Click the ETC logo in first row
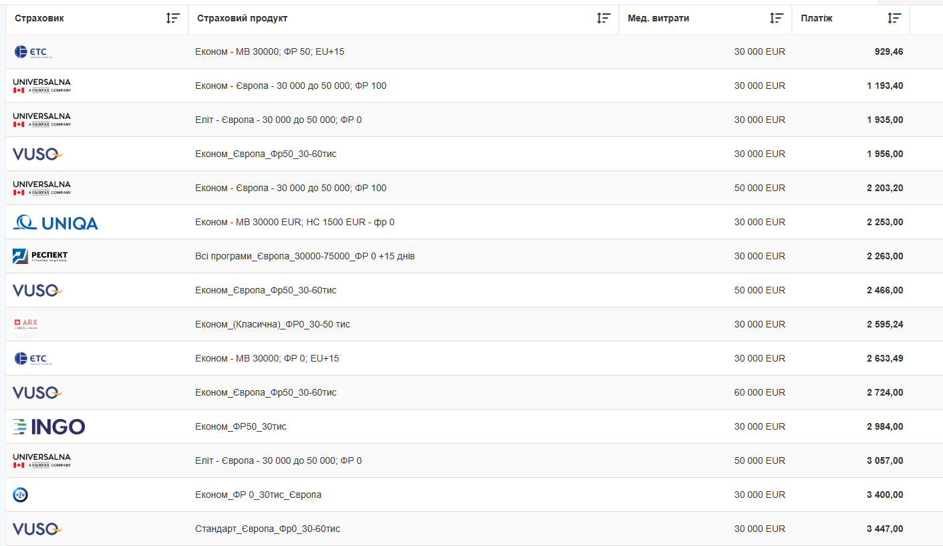943x546 pixels. coord(31,51)
